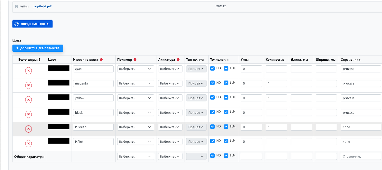Click Справочник field for cyan row
The image size is (382, 170).
[x=361, y=69]
